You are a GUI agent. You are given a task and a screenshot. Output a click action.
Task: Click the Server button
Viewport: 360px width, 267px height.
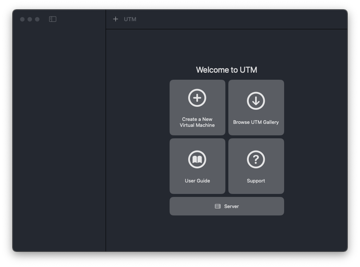point(226,206)
